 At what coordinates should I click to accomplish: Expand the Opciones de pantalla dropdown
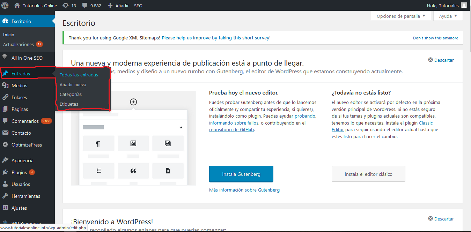(401, 16)
